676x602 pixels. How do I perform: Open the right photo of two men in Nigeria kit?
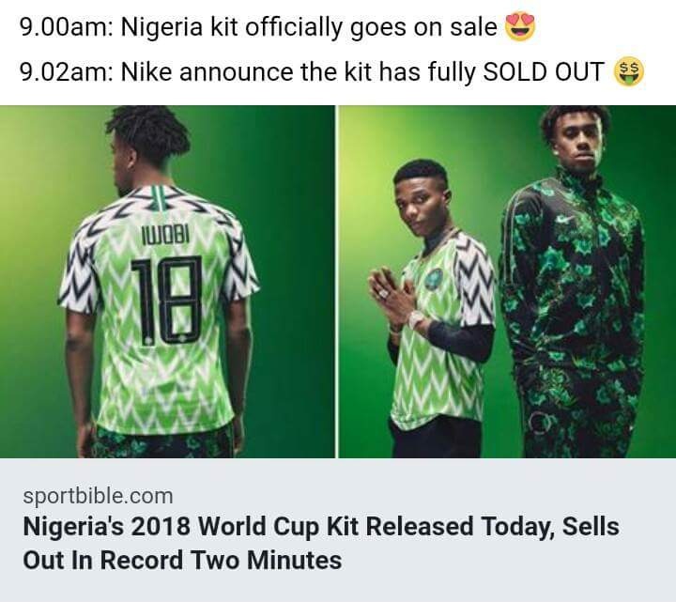(x=506, y=281)
